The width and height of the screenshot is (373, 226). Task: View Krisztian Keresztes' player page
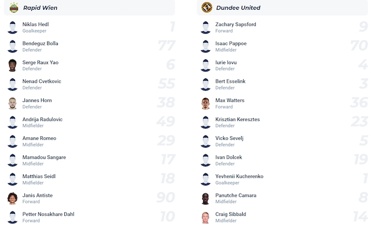(x=237, y=119)
